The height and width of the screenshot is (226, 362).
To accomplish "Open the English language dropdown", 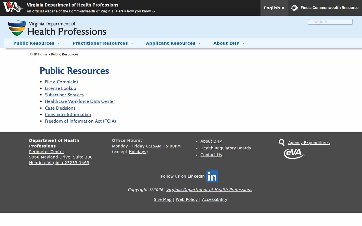I will point(274,8).
